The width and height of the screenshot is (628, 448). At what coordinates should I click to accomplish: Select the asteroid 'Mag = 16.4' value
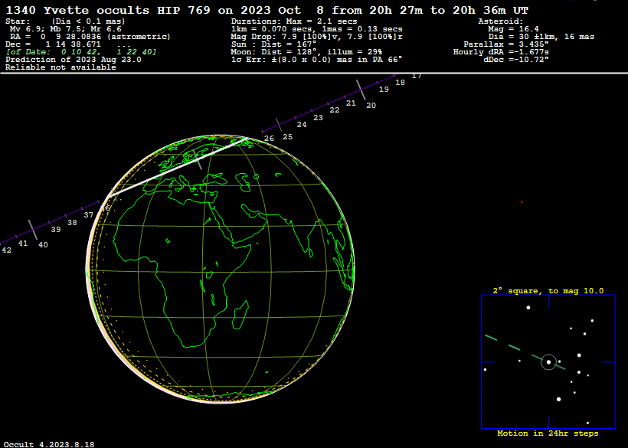click(x=513, y=29)
